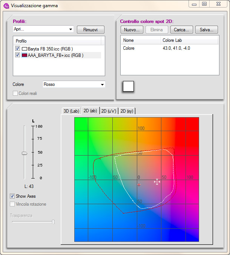Image resolution: width=230 pixels, height=255 pixels.
Task: Select the Colore row in spot list
Action: pyautogui.click(x=170, y=48)
